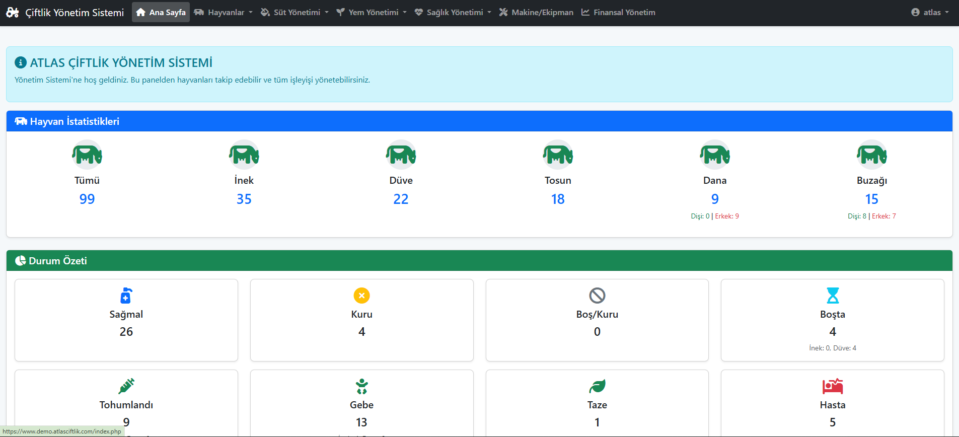Click the ATLAS ÇİFTLİK YÖNETİM SİSTEMİ heading
The image size is (959, 437).
[121, 62]
